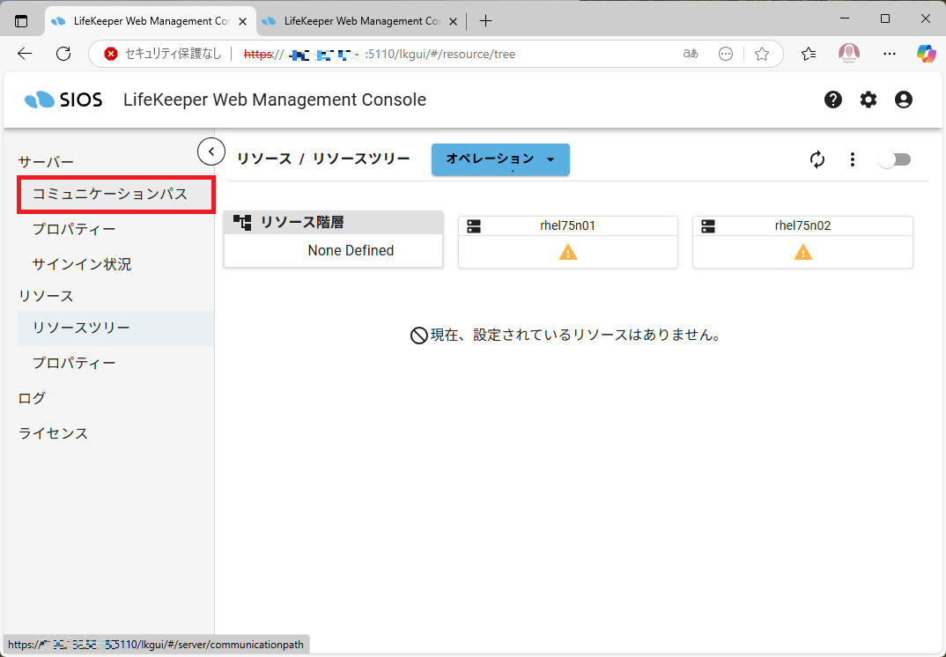Open ログ in the sidebar

click(x=32, y=398)
